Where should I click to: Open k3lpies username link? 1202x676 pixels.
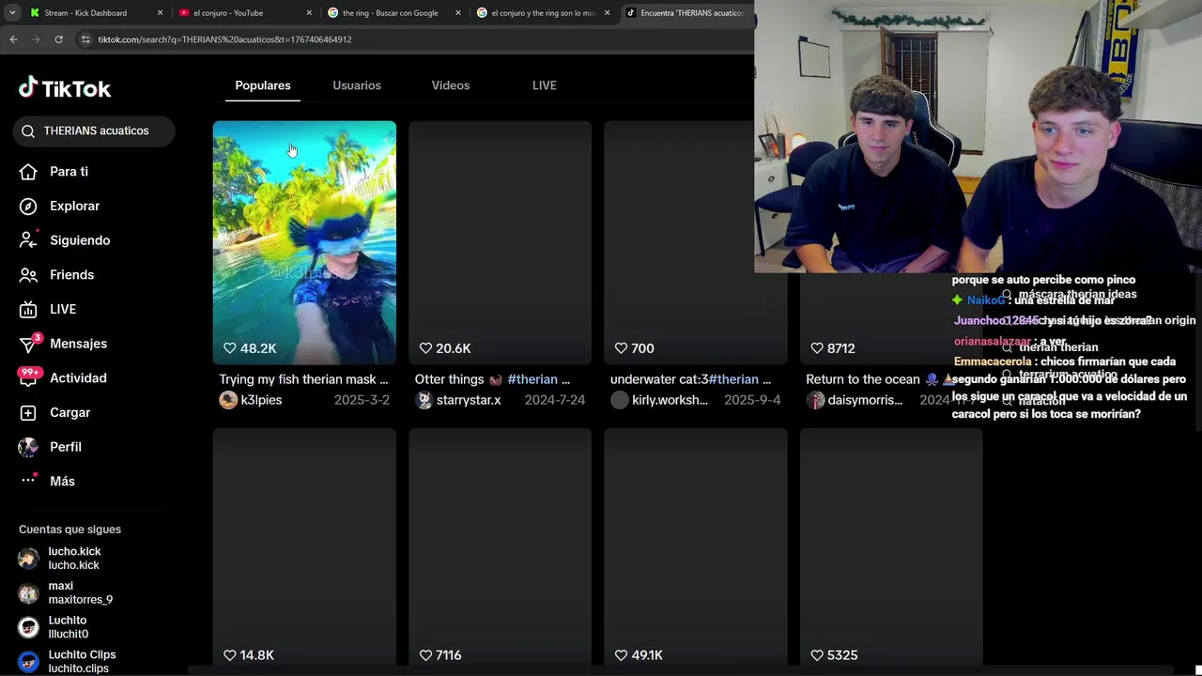pyautogui.click(x=261, y=400)
